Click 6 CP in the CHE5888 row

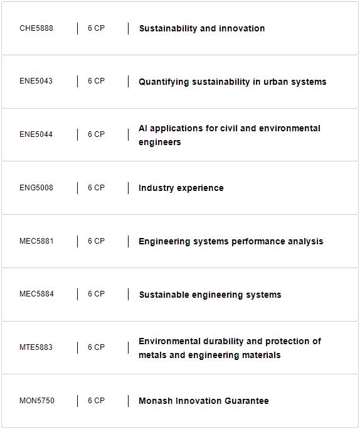point(96,28)
